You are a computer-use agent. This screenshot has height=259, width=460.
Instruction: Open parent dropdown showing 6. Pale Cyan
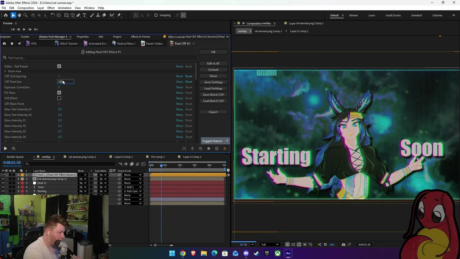pyautogui.click(x=133, y=191)
